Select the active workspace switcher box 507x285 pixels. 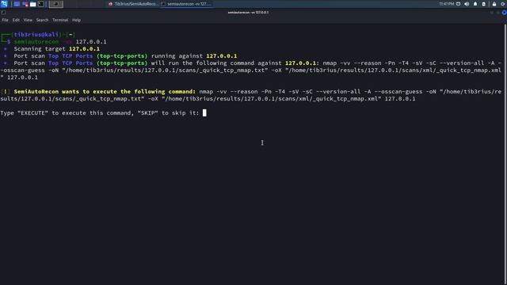coord(56,4)
